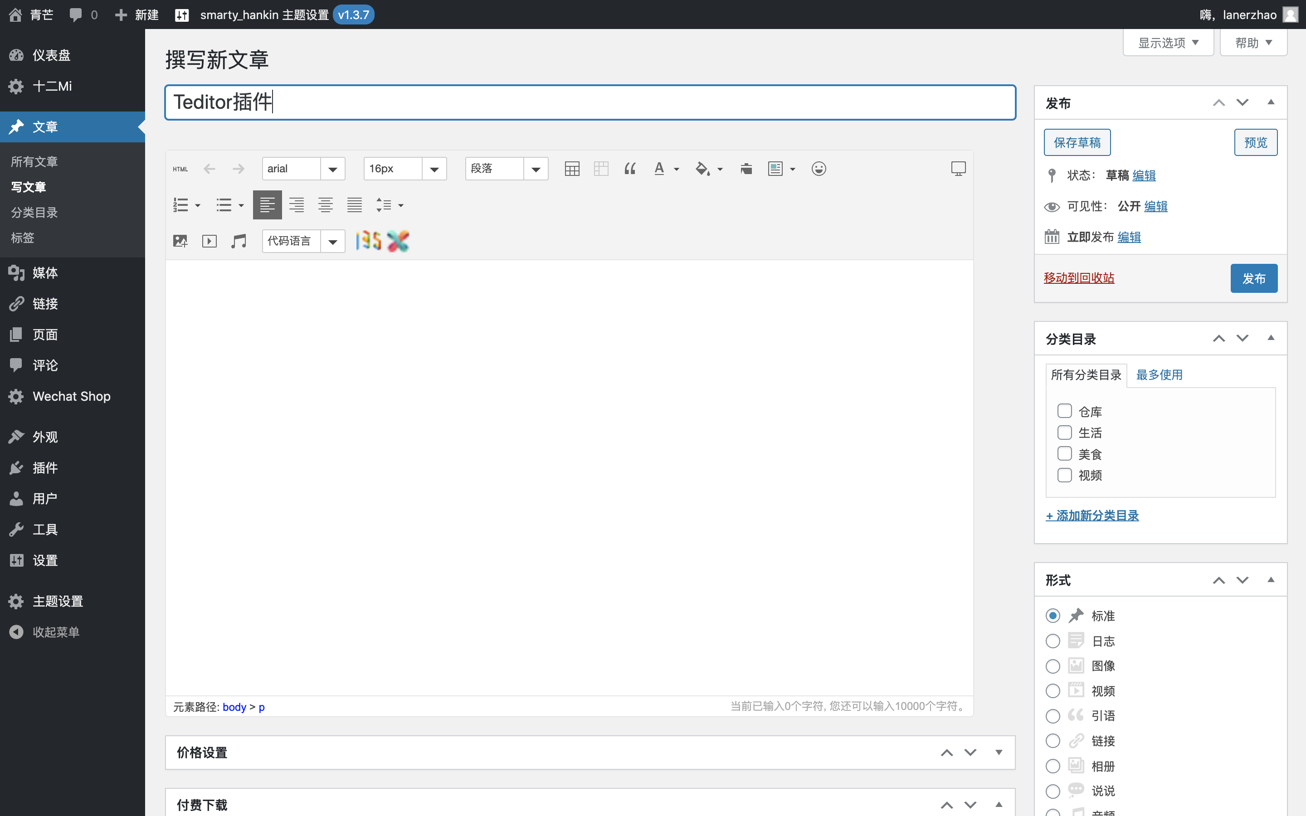The width and height of the screenshot is (1306, 816).
Task: Click the blockquote icon
Action: tap(630, 169)
